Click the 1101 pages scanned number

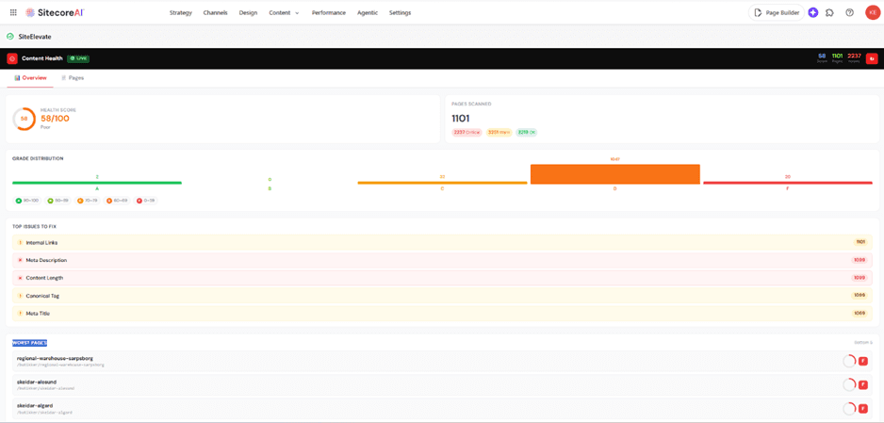click(461, 119)
